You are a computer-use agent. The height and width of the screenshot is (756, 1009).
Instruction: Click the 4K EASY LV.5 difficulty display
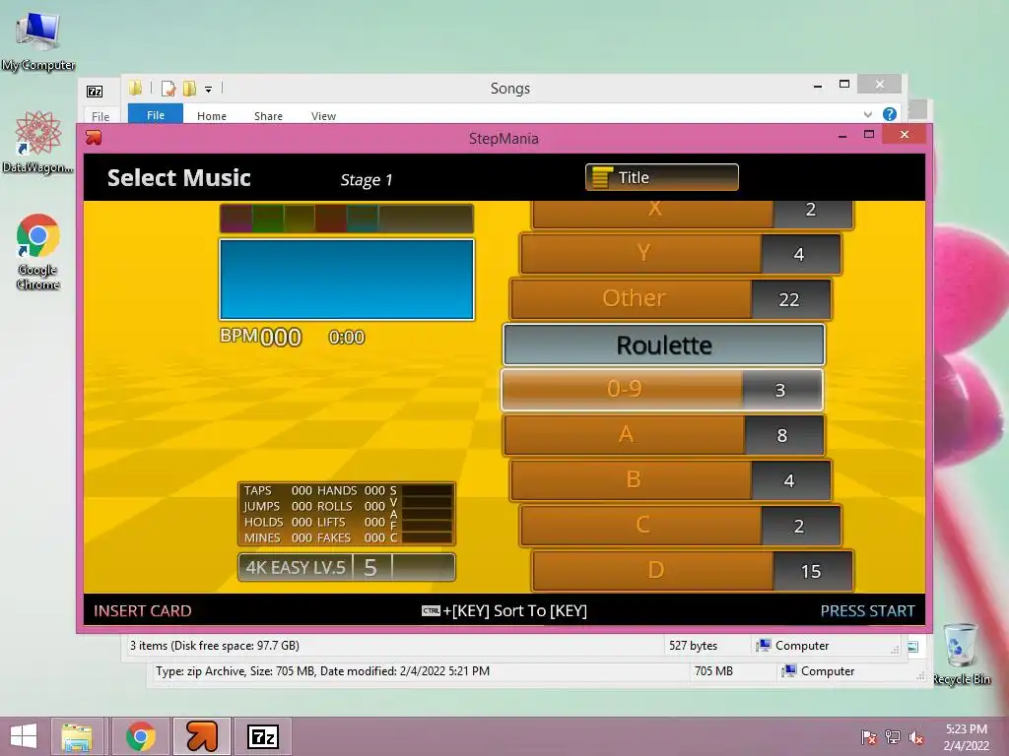347,567
